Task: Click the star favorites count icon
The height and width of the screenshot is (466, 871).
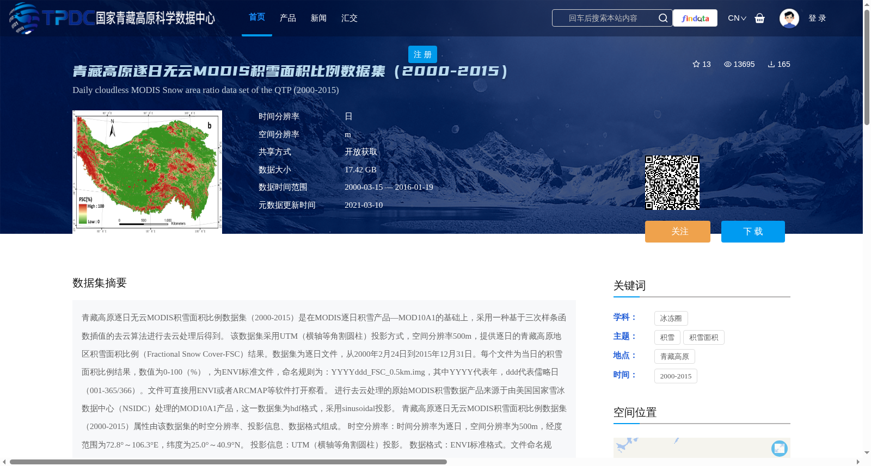Action: coord(696,64)
